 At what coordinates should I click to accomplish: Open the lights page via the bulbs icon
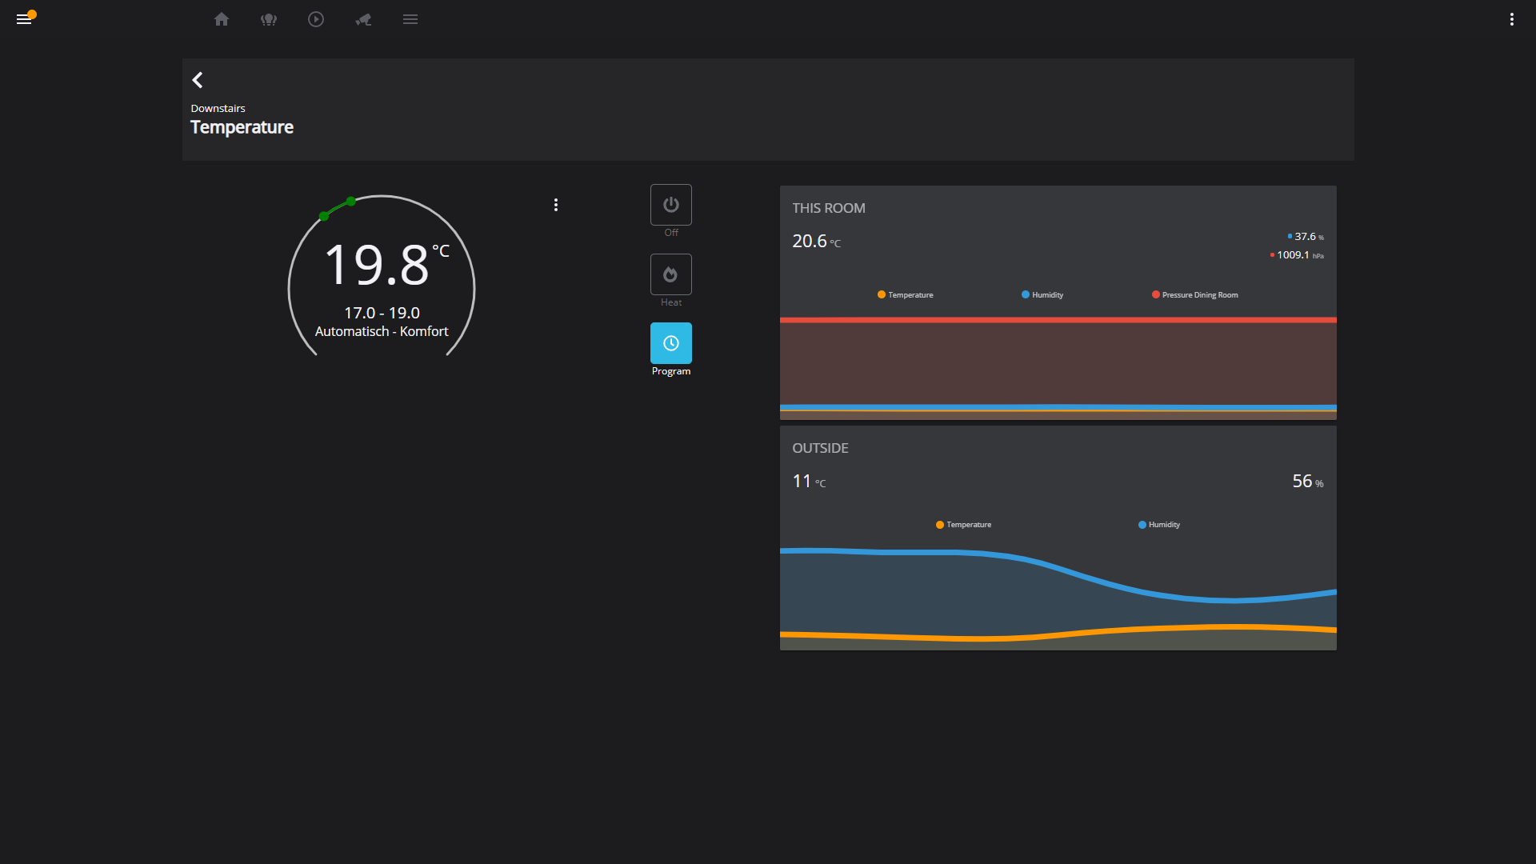point(269,19)
